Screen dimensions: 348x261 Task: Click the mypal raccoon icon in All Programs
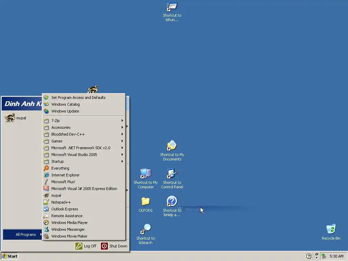[x=46, y=195]
